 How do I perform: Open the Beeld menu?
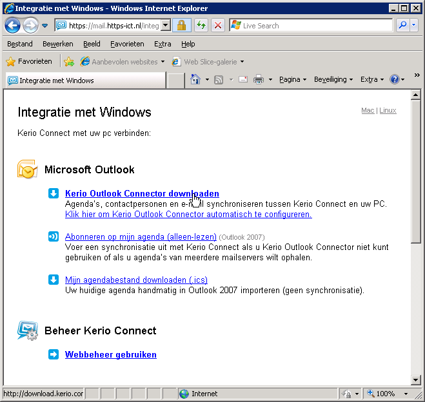pos(92,44)
